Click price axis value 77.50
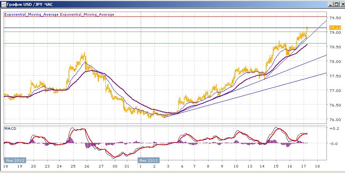Image resolution: width=345 pixels, height=173 pixels. tap(335, 76)
